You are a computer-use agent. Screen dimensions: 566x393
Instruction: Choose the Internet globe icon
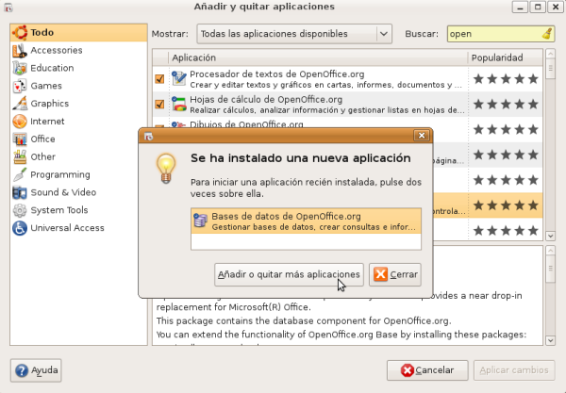(x=19, y=122)
